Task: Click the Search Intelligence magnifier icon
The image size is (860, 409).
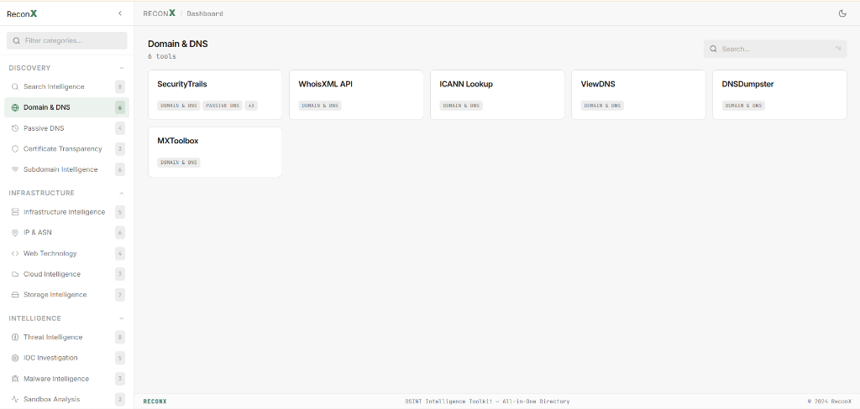Action: [x=15, y=86]
